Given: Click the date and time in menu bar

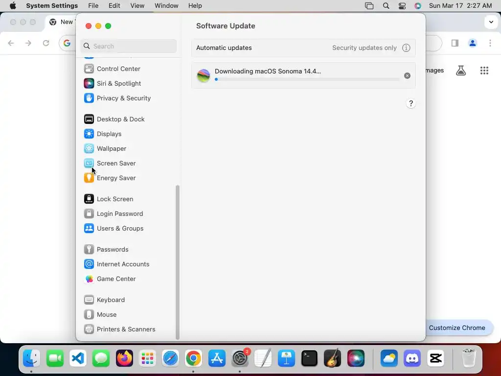Looking at the screenshot, I should click(x=460, y=6).
